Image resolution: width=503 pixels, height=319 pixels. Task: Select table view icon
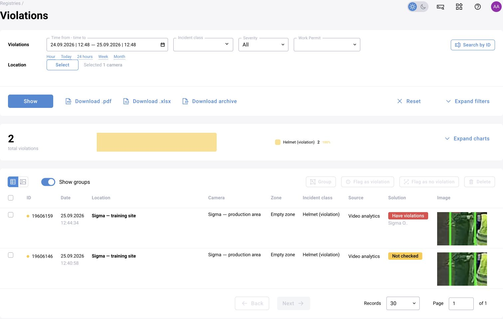coord(13,182)
